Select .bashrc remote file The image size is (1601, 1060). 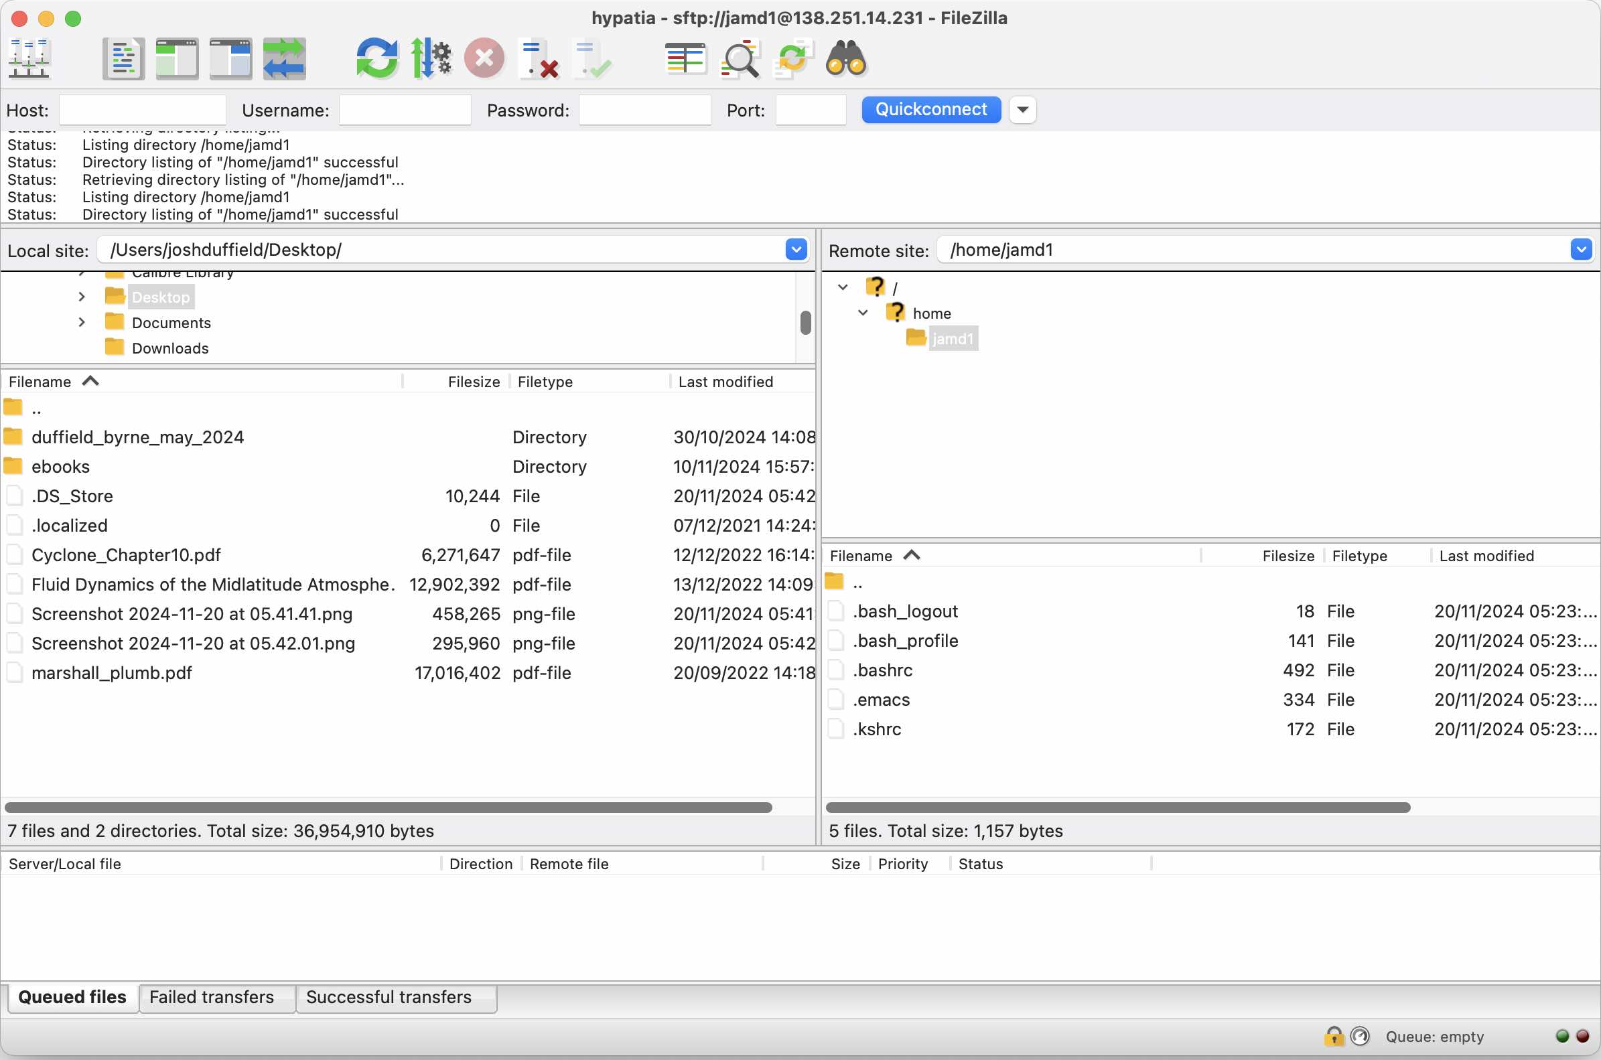coord(1211,670)
